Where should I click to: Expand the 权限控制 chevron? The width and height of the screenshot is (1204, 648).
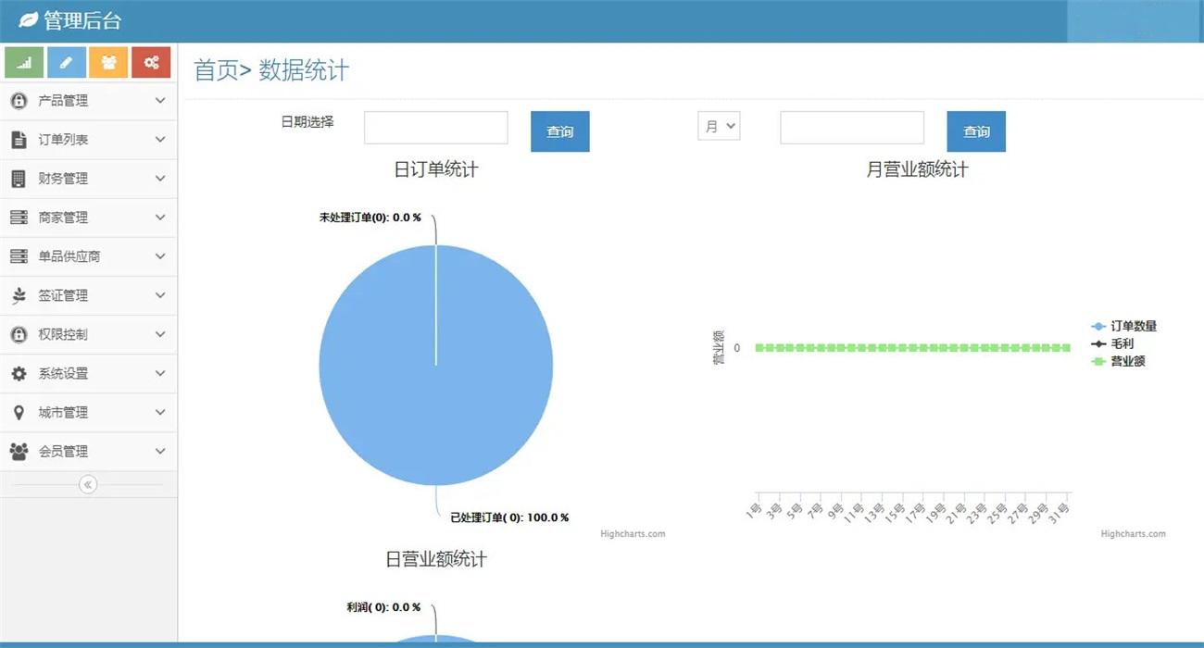pyautogui.click(x=160, y=334)
